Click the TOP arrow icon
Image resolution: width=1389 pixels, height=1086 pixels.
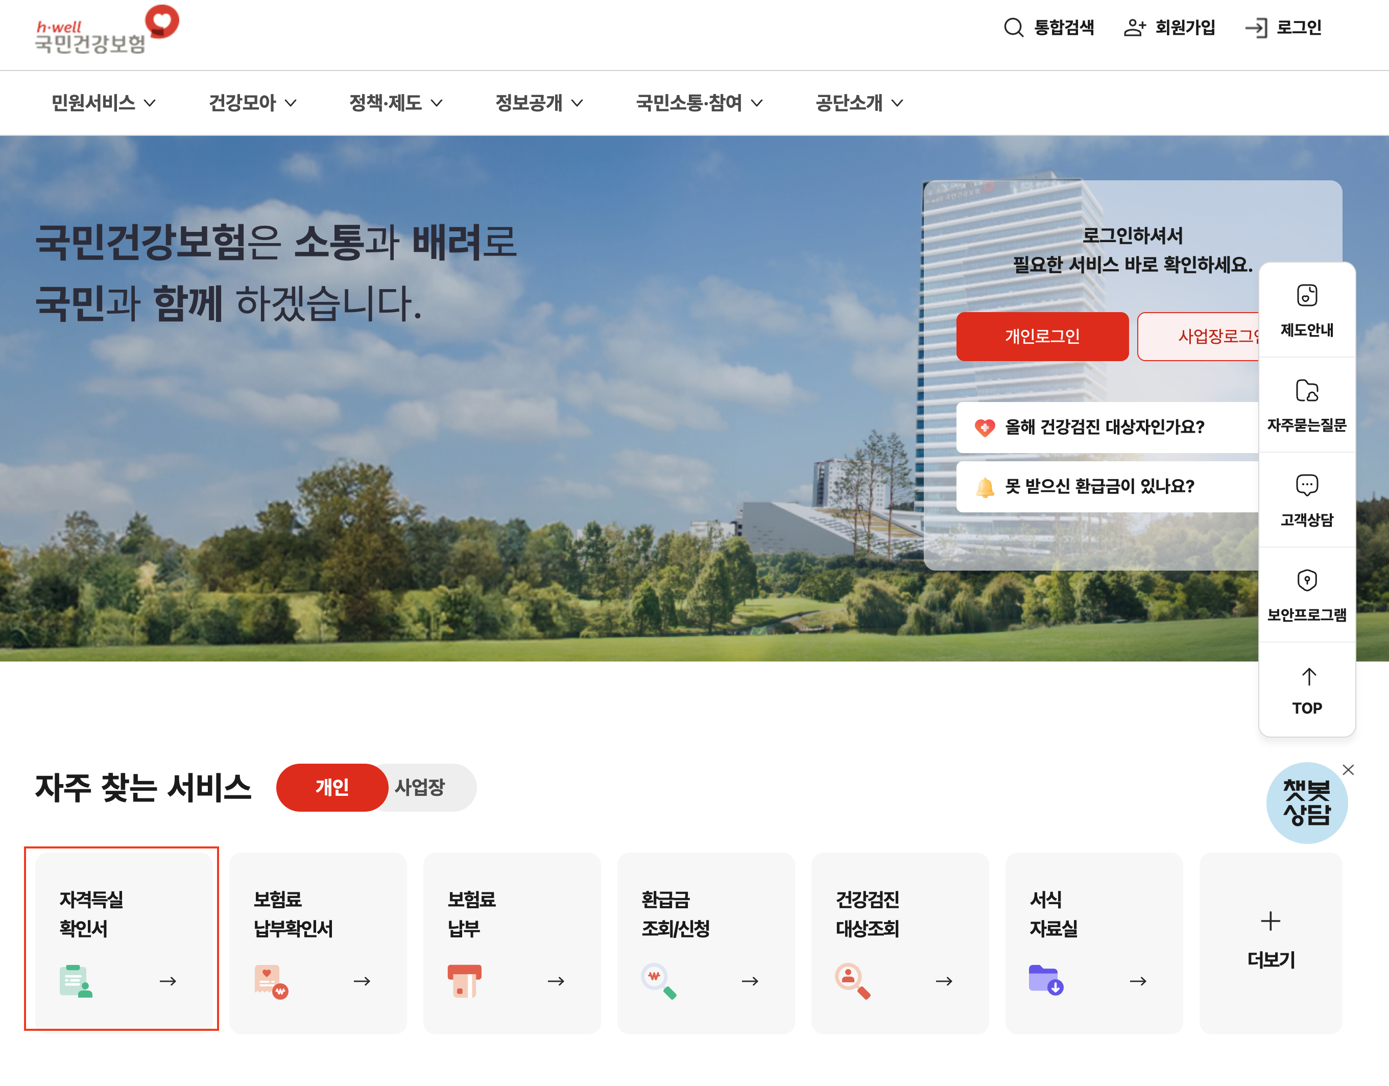(x=1308, y=677)
